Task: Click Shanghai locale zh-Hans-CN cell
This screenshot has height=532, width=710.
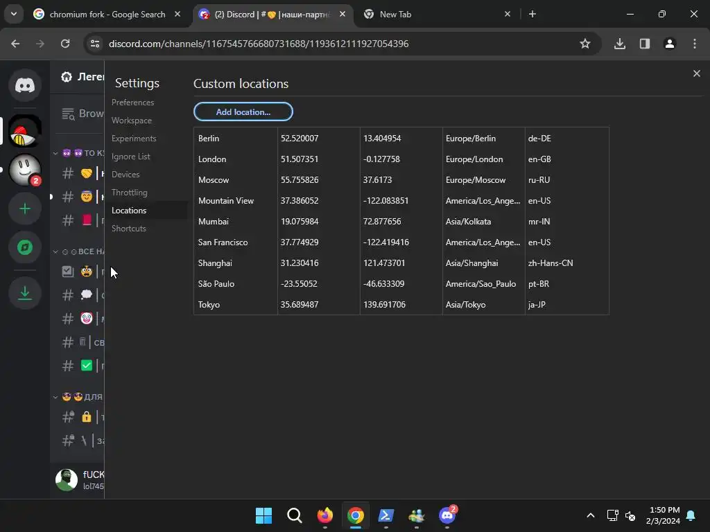Action: (567, 263)
